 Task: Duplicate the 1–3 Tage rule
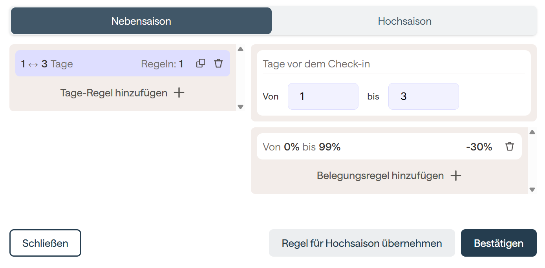pos(201,63)
